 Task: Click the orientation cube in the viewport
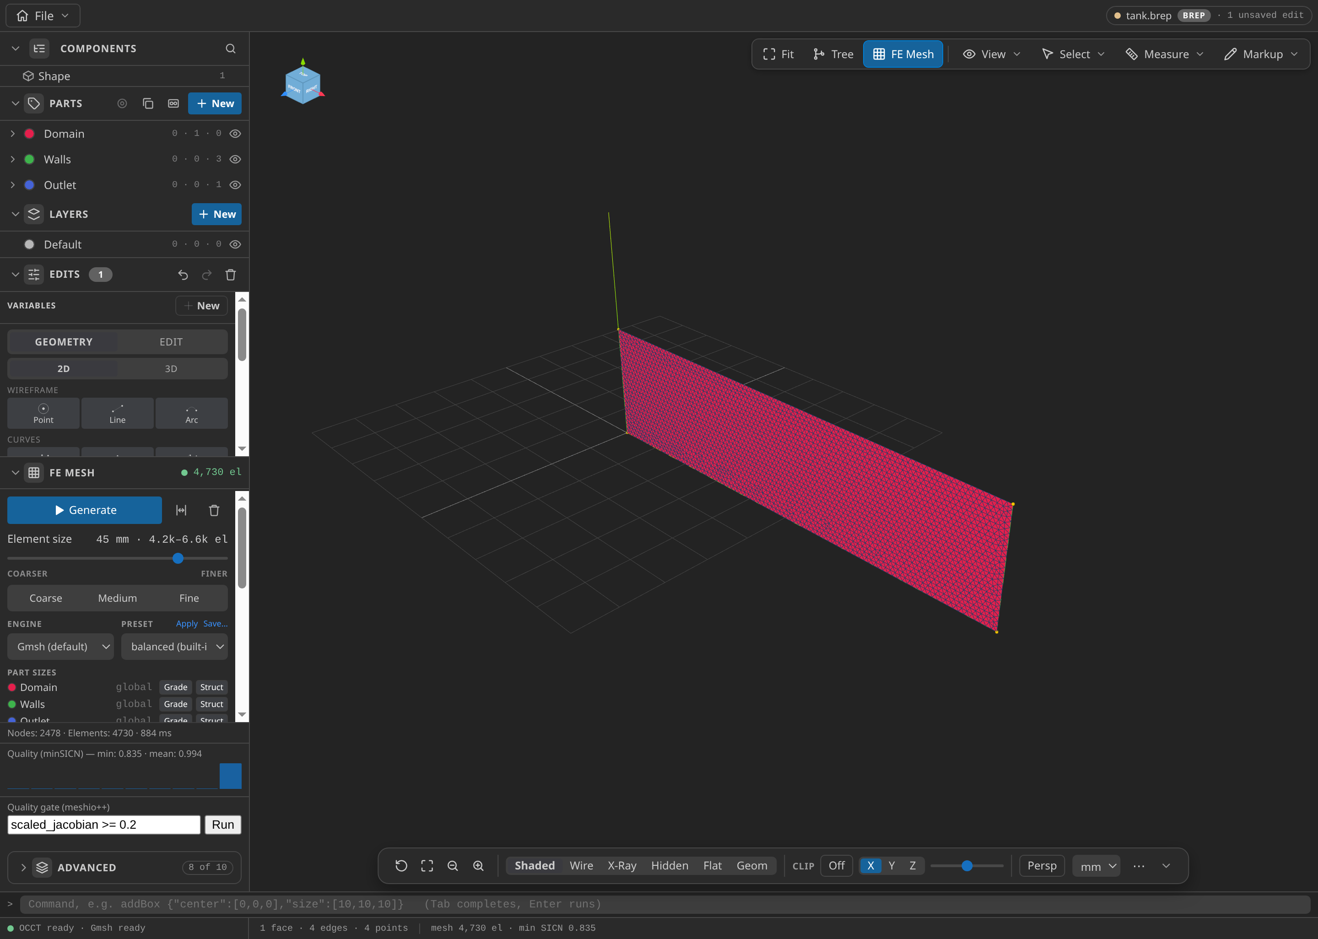[x=303, y=83]
